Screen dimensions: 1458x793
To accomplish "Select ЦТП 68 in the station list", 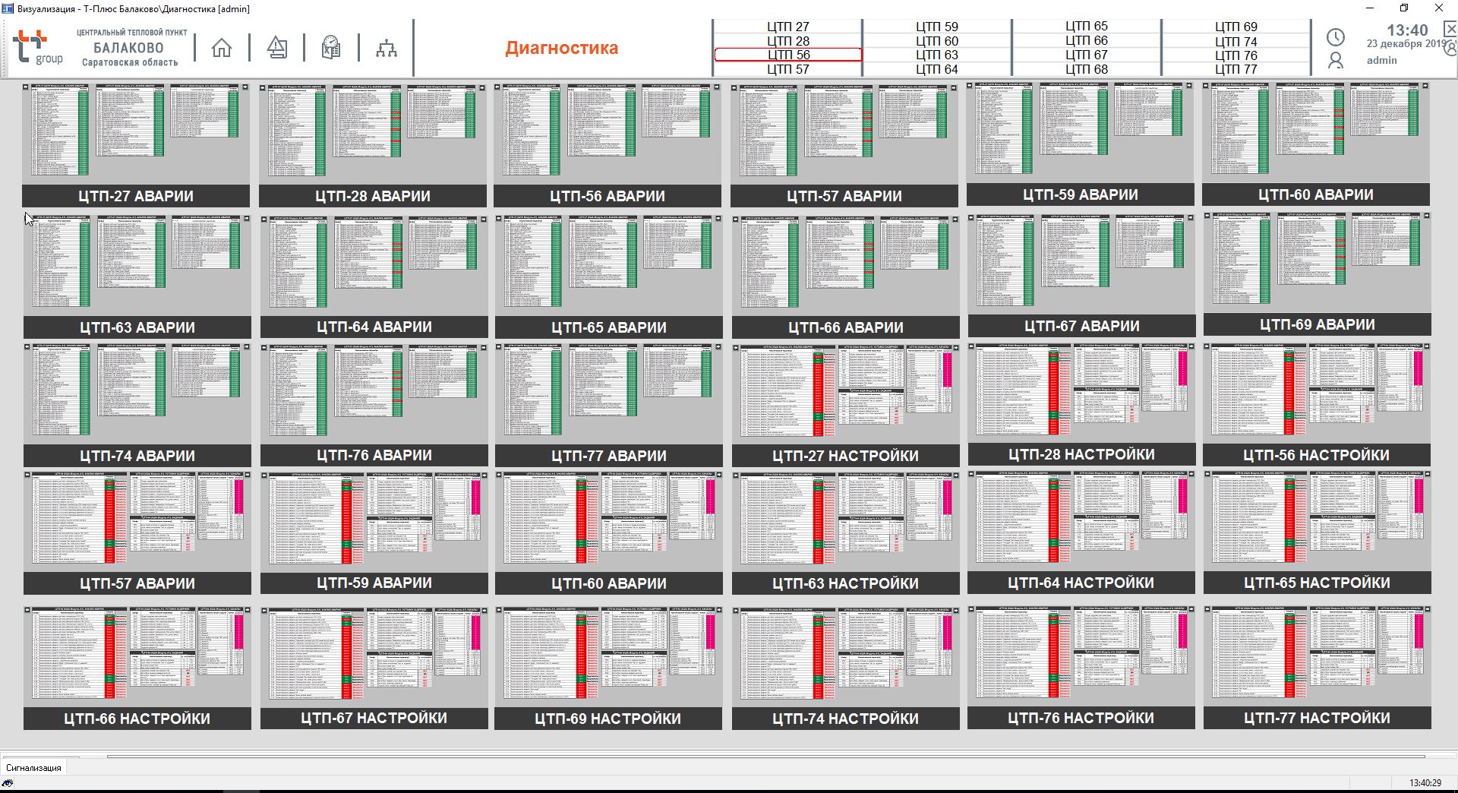I will pyautogui.click(x=1086, y=69).
